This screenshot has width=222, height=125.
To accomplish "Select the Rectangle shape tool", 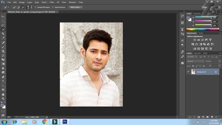I will [x=3, y=90].
